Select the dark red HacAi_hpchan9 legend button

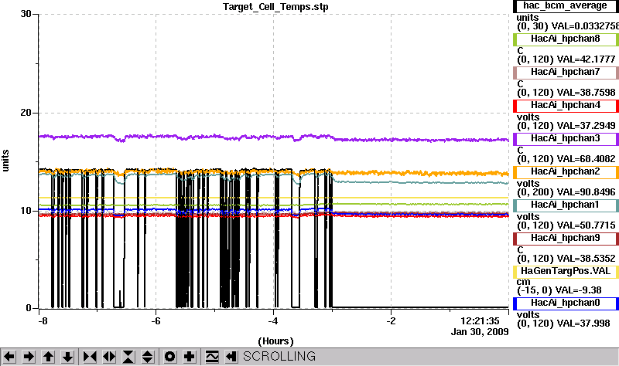566,239
